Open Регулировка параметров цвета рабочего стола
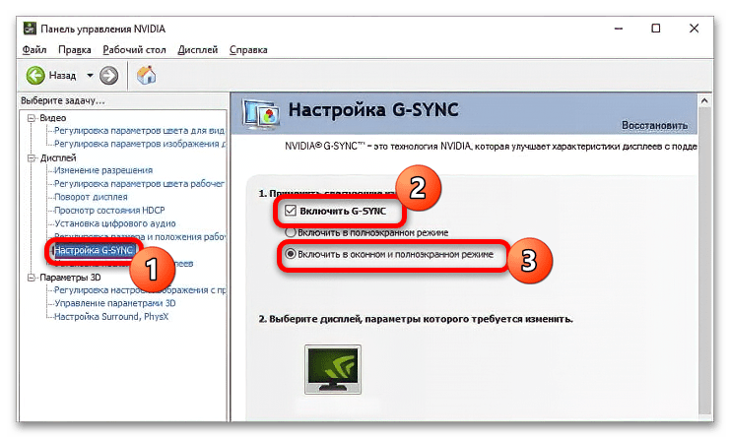The image size is (730, 438). [139, 184]
